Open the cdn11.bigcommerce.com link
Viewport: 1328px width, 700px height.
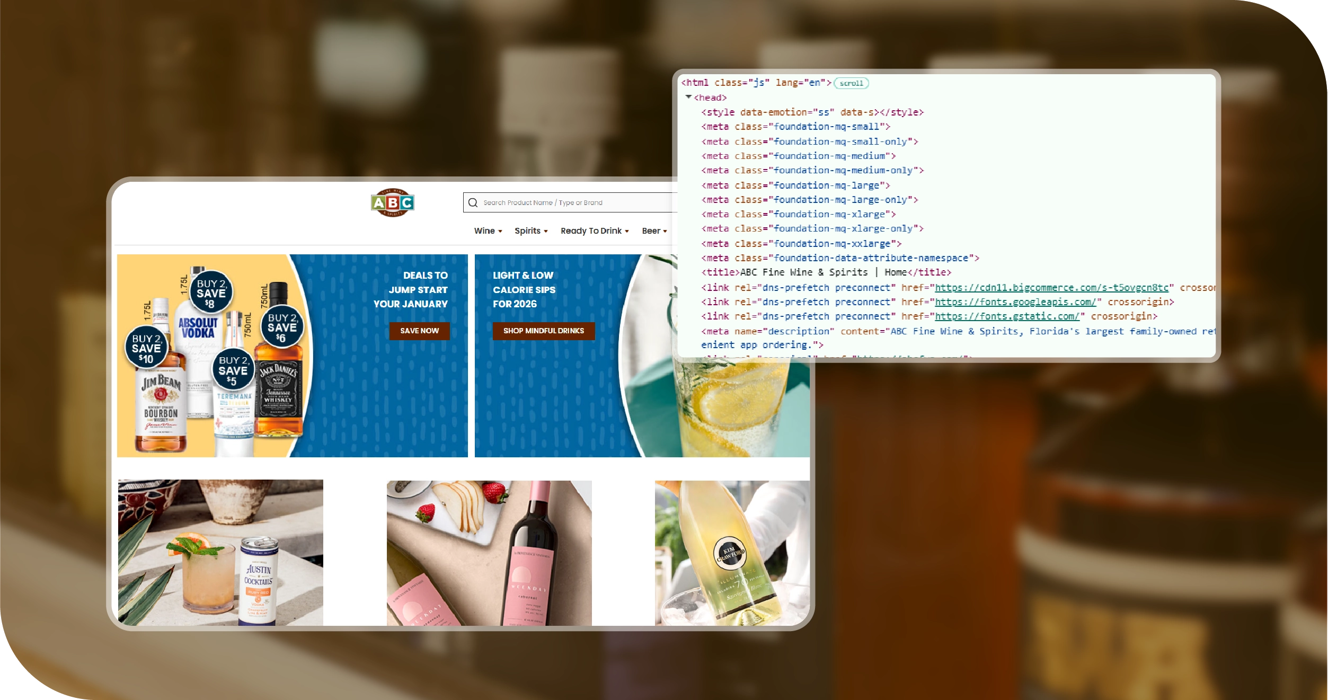tap(1051, 287)
